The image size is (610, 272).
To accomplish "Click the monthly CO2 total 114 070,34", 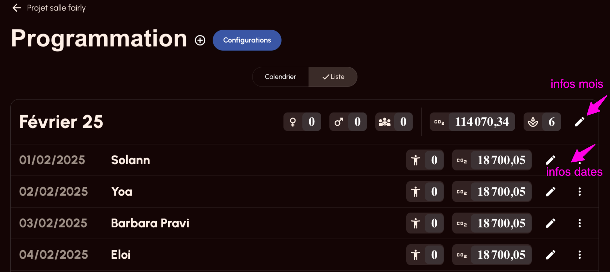I will click(472, 122).
